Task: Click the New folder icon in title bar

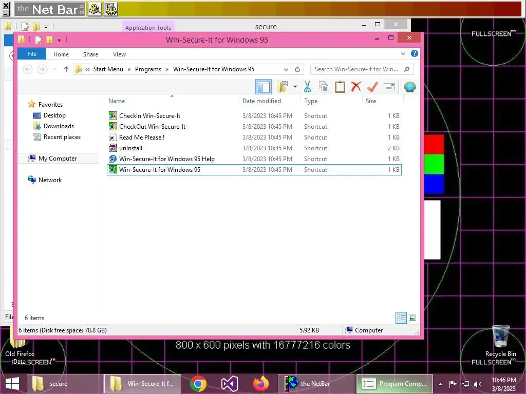Action: [x=49, y=40]
